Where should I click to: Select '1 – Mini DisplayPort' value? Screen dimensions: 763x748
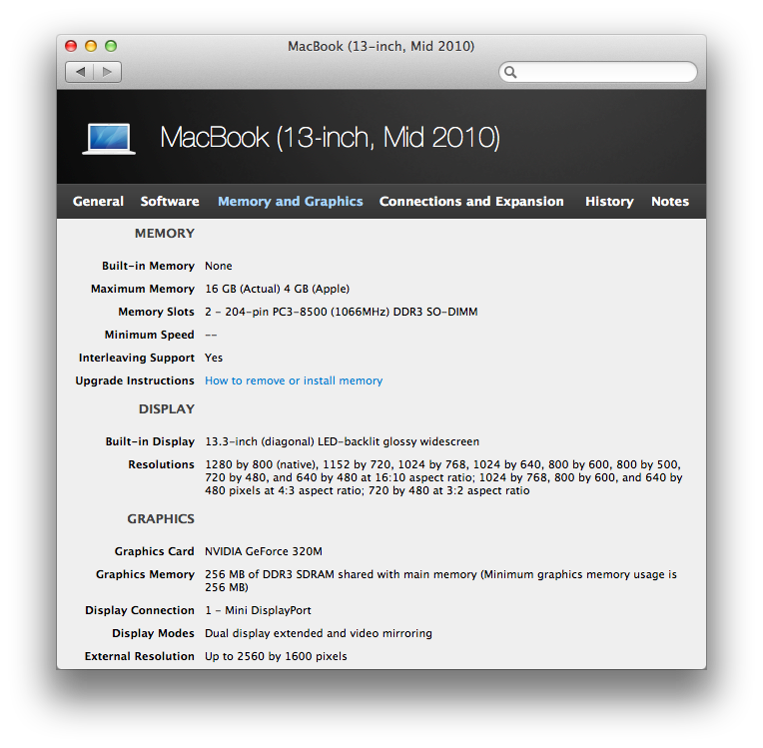tap(258, 610)
